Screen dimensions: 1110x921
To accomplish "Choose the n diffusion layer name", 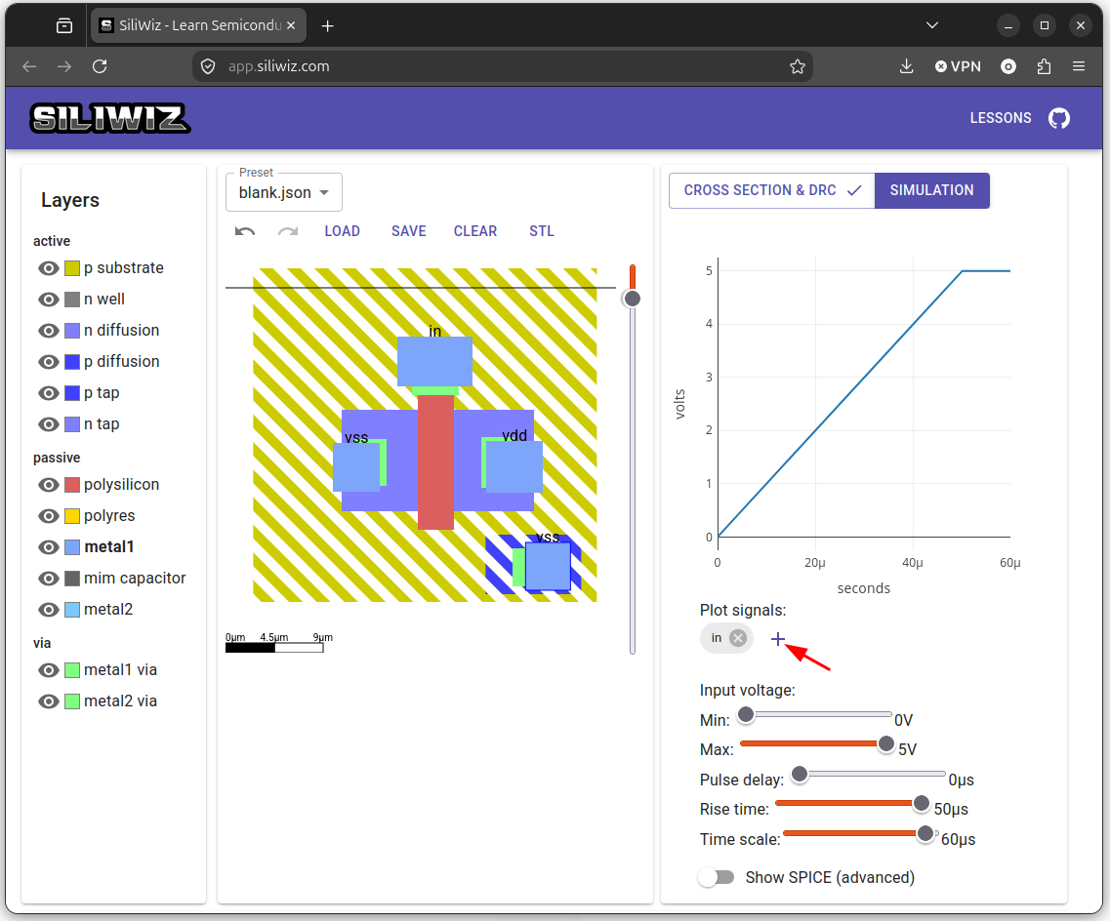I will pos(122,331).
